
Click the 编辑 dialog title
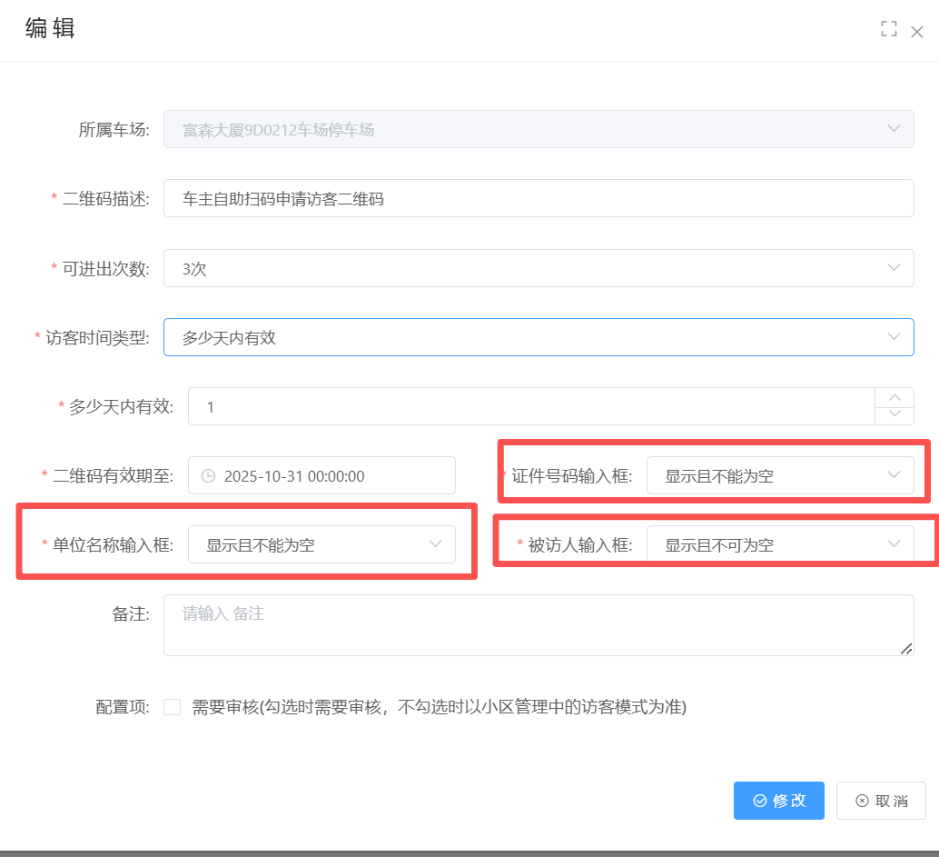click(50, 28)
